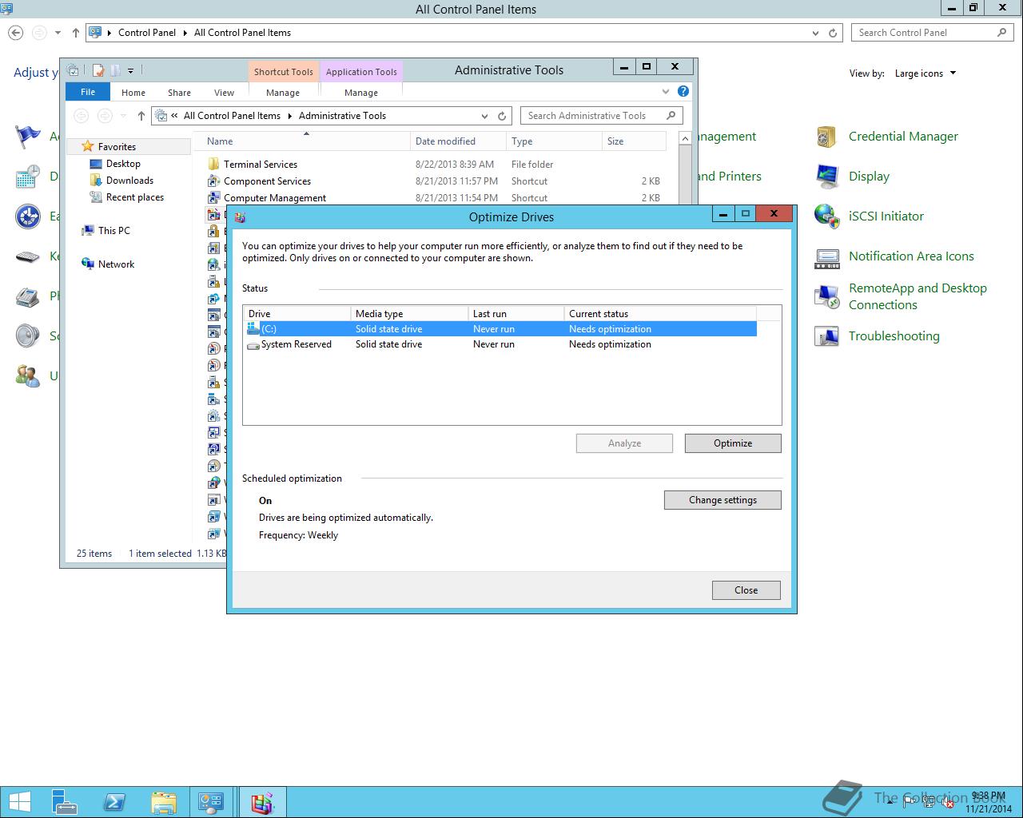
Task: Open the File tab in Administrative Tools
Action: (88, 92)
